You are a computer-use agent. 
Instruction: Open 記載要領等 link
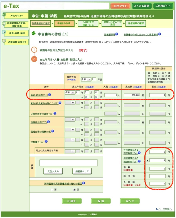coord(110,34)
